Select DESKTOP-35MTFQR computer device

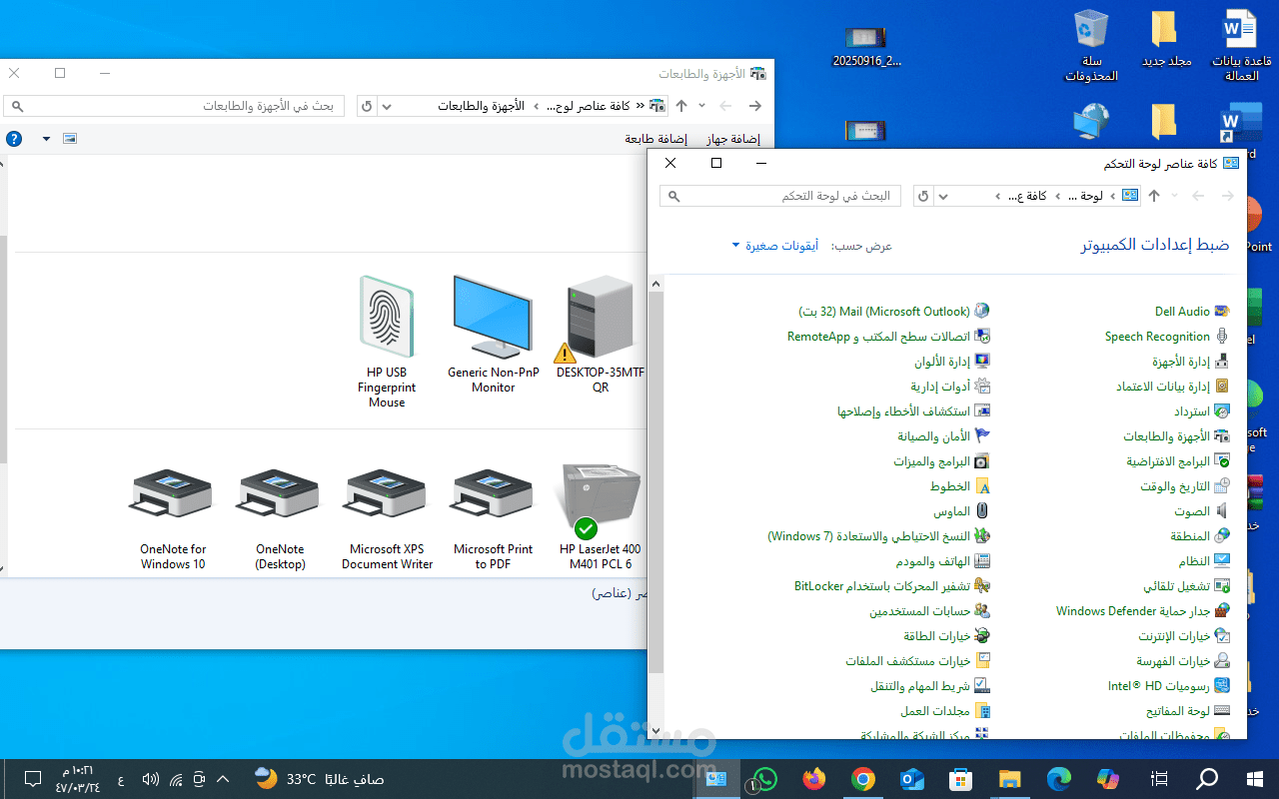tap(600, 335)
